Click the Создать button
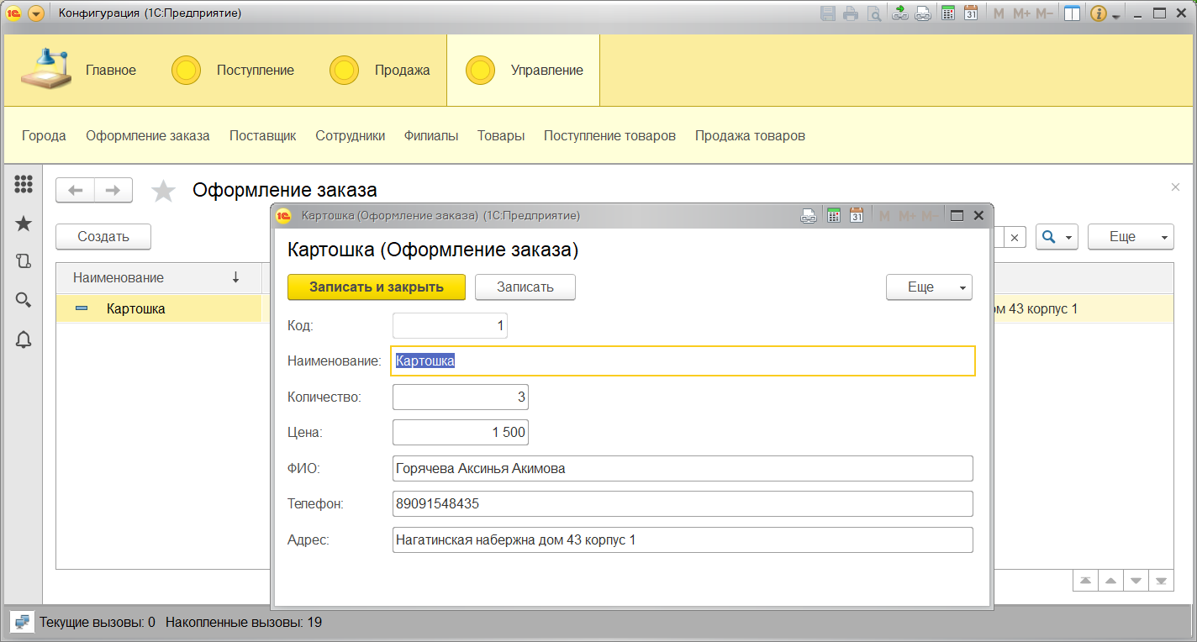The image size is (1197, 642). pos(103,237)
